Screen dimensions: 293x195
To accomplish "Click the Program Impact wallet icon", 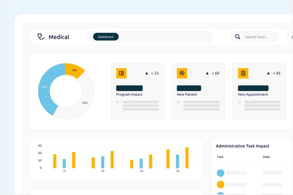I will click(x=121, y=73).
